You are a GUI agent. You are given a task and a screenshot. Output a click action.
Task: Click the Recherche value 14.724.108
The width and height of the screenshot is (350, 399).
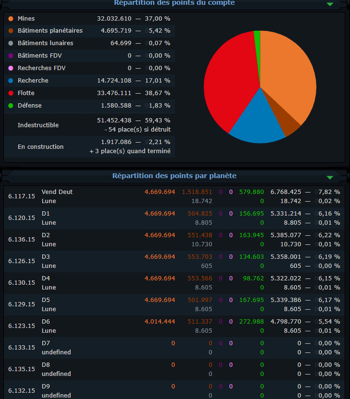114,81
